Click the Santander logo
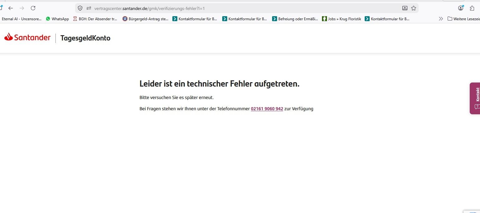The height and width of the screenshot is (213, 480). tap(27, 38)
